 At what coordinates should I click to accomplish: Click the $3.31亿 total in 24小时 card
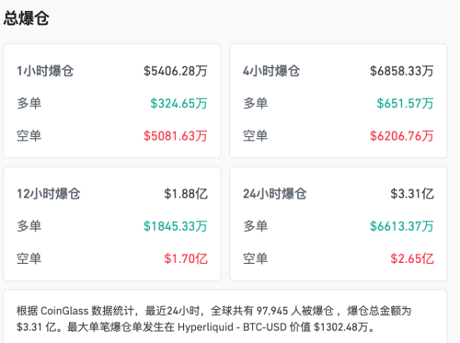click(x=412, y=194)
